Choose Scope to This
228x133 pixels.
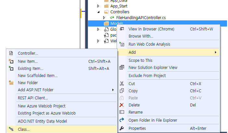click(x=169, y=61)
